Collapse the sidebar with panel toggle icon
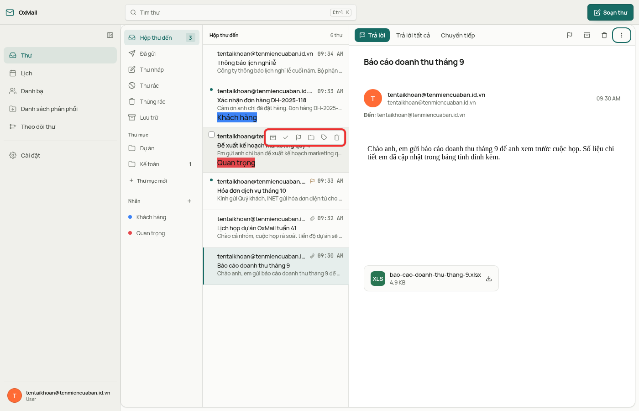639x411 pixels. 110,35
